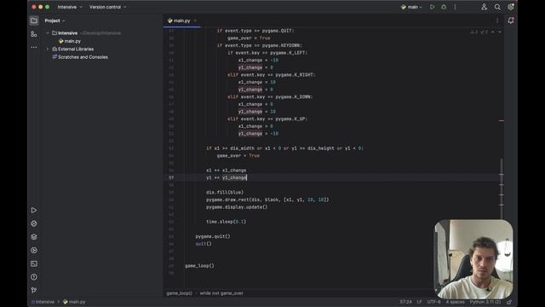Click dis.fill(blue) line
This screenshot has width=545, height=307.
pos(225,192)
